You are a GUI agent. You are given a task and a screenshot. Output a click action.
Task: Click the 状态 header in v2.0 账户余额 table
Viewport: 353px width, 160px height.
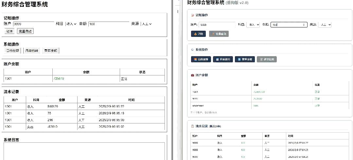point(317,85)
